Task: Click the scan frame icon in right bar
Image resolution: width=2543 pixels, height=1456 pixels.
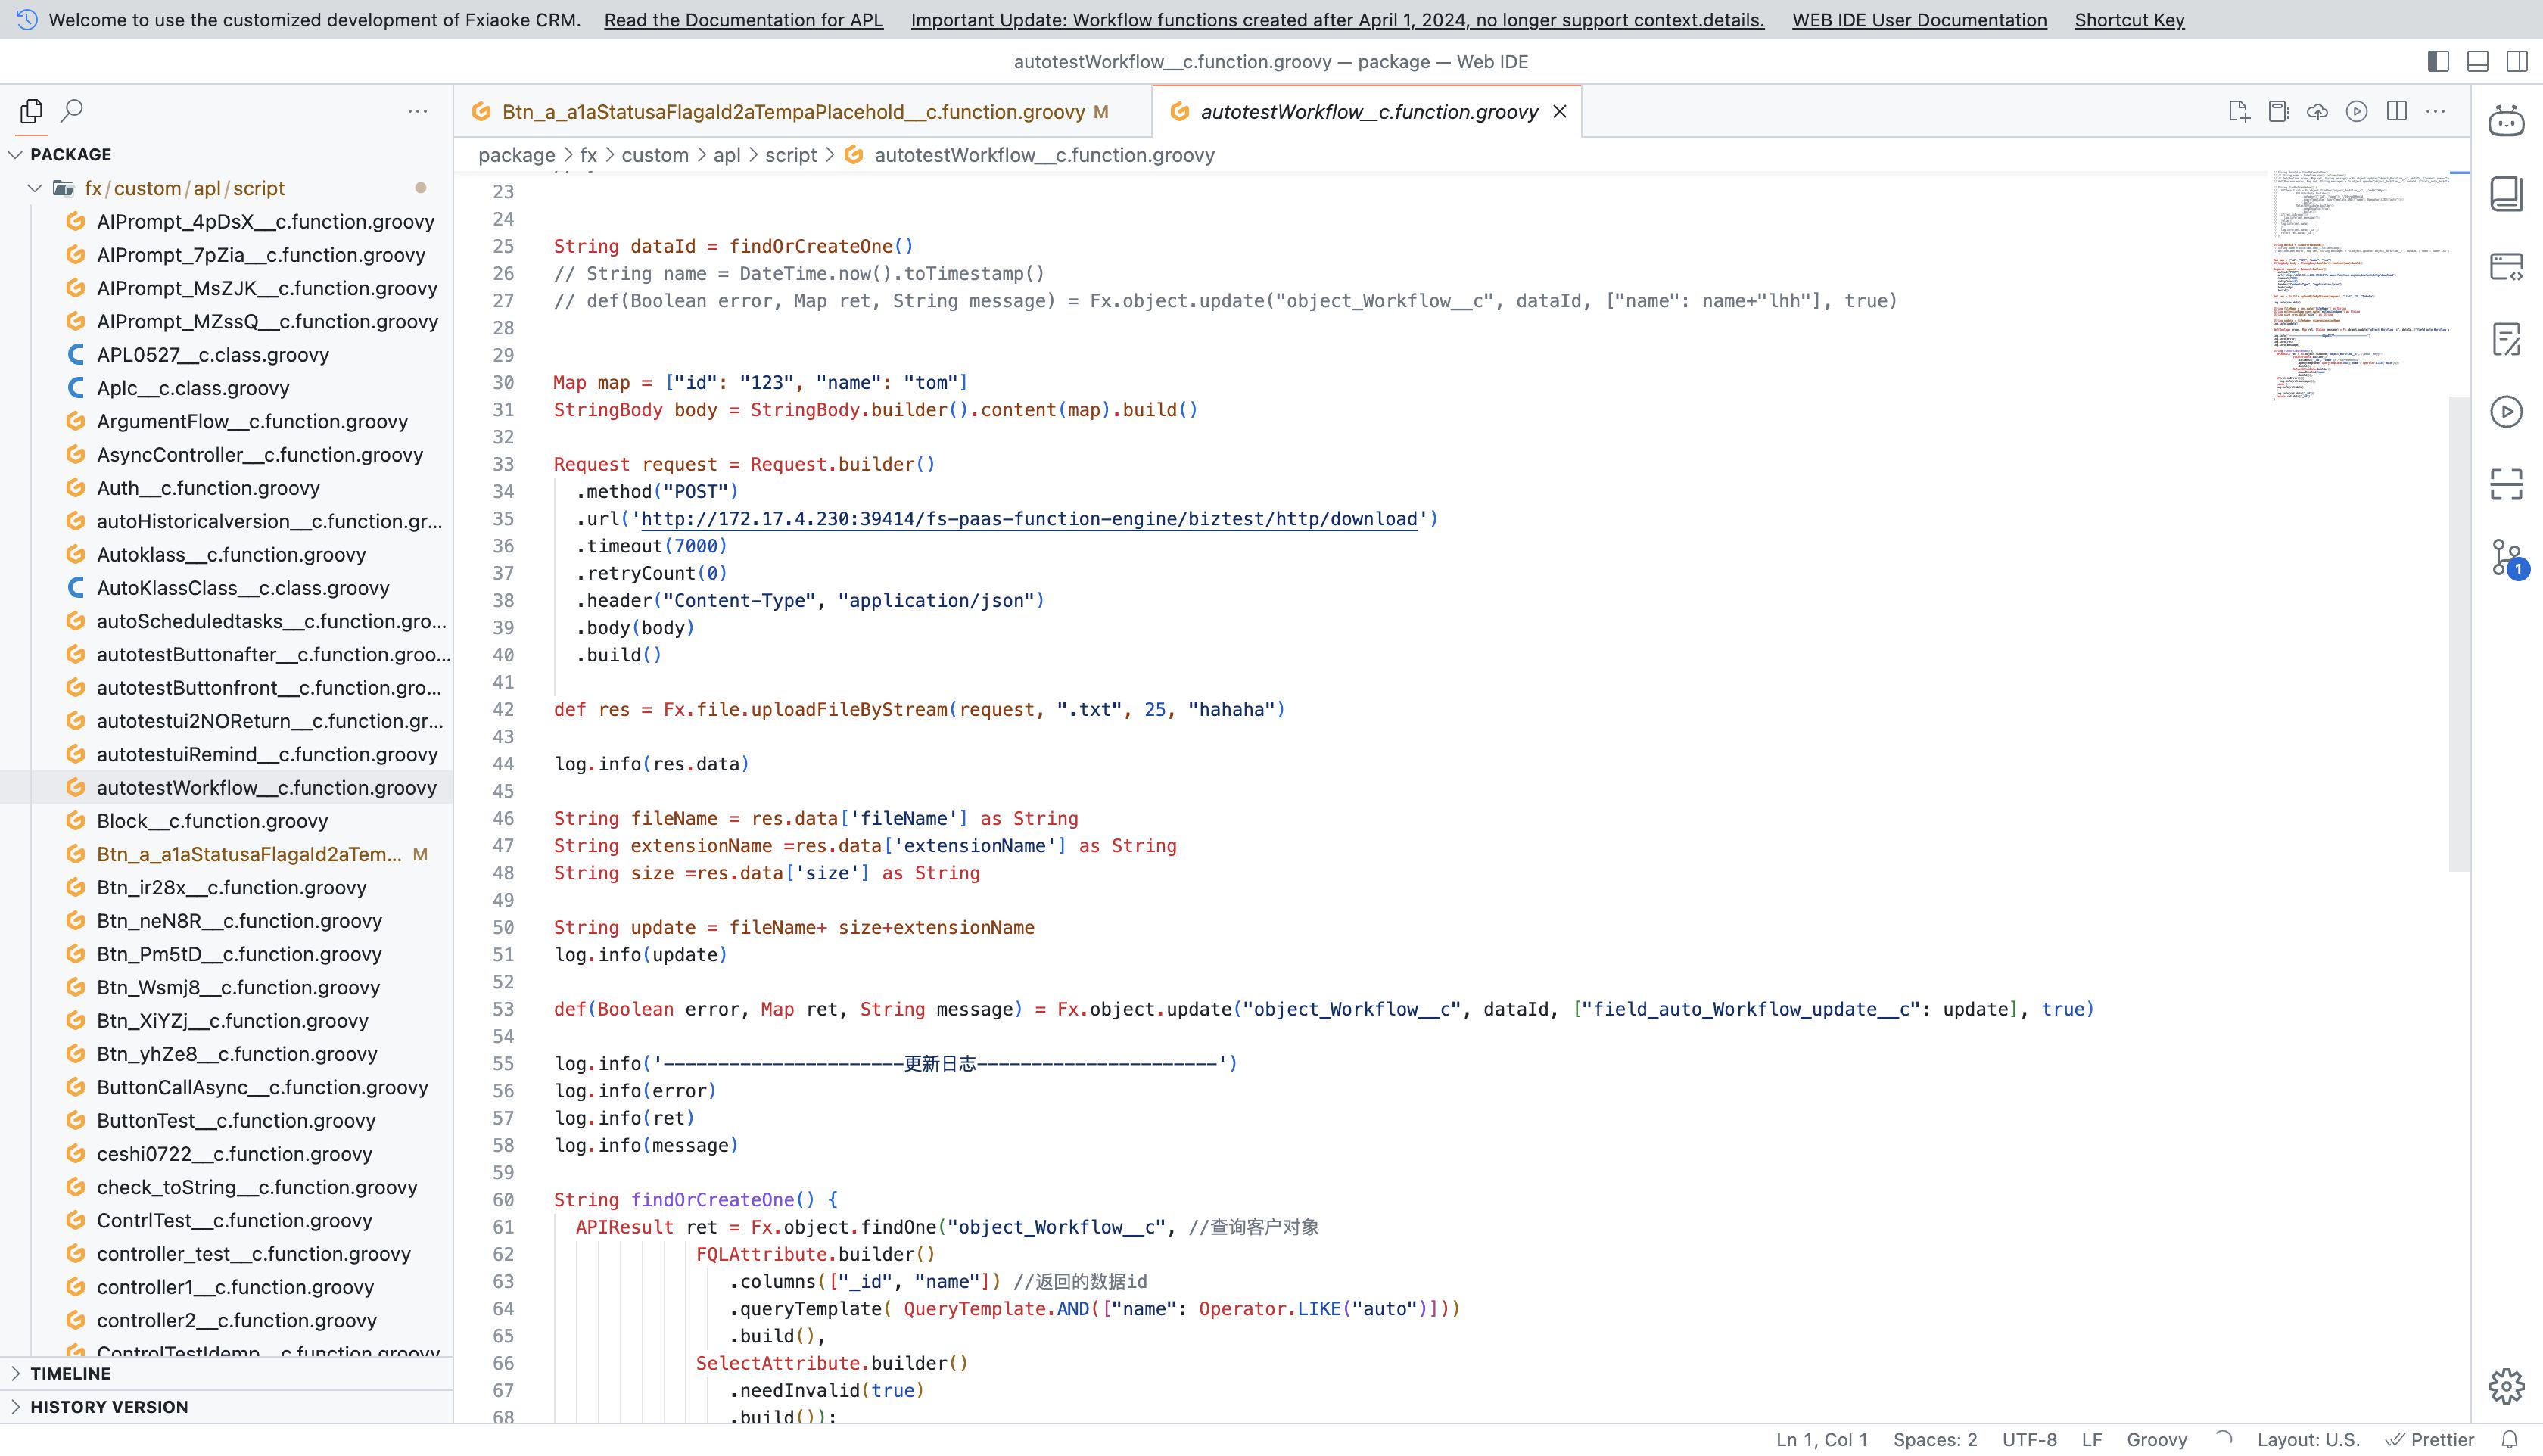Action: pos(2506,484)
